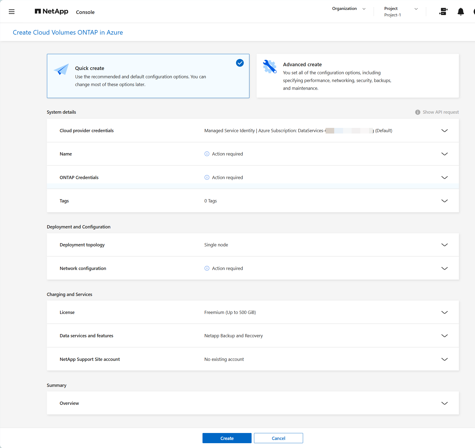
Task: Click the Console label in header
Action: point(85,12)
